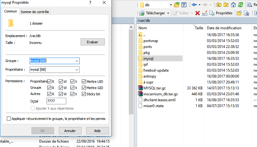Click the rename pencil icon
This screenshot has height=147, width=257.
(204, 13)
